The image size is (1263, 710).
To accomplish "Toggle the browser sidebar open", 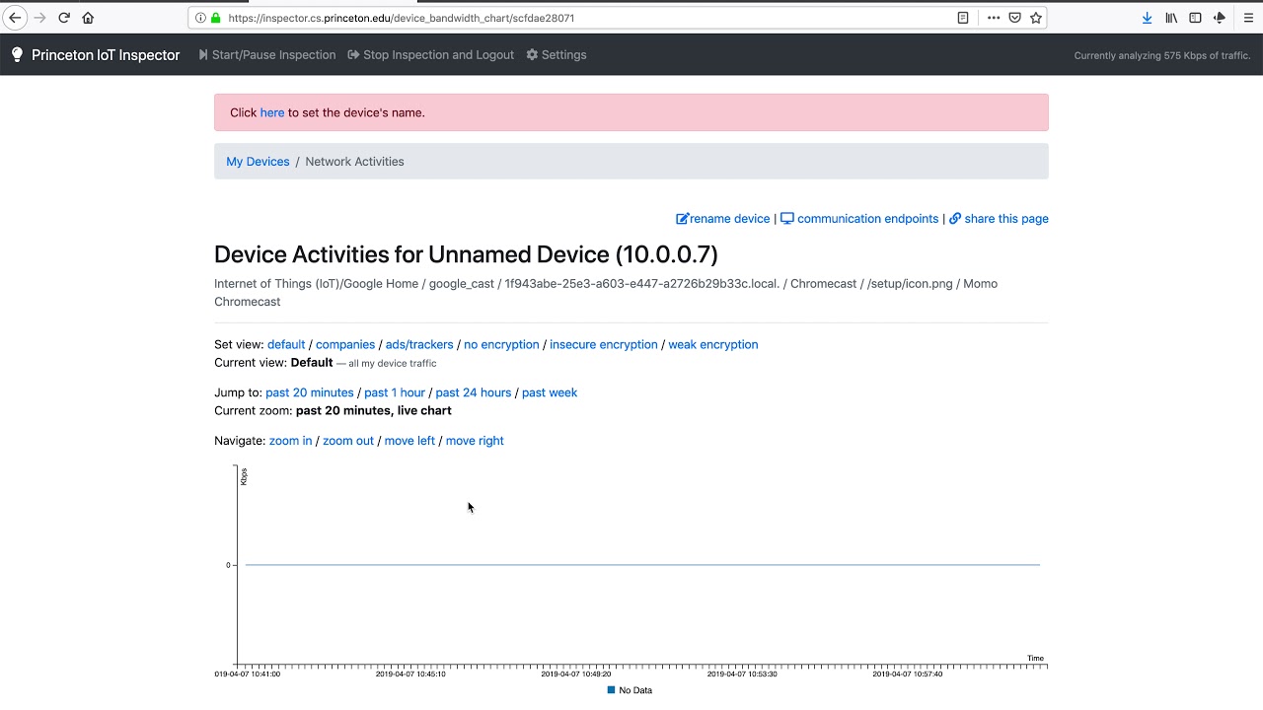I will coord(1193,17).
